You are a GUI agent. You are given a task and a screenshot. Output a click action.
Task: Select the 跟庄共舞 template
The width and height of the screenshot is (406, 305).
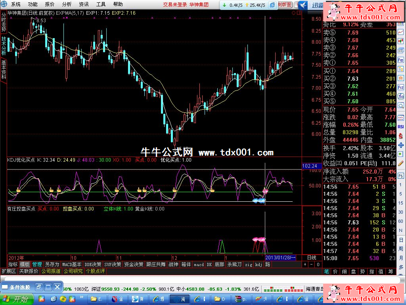156,264
